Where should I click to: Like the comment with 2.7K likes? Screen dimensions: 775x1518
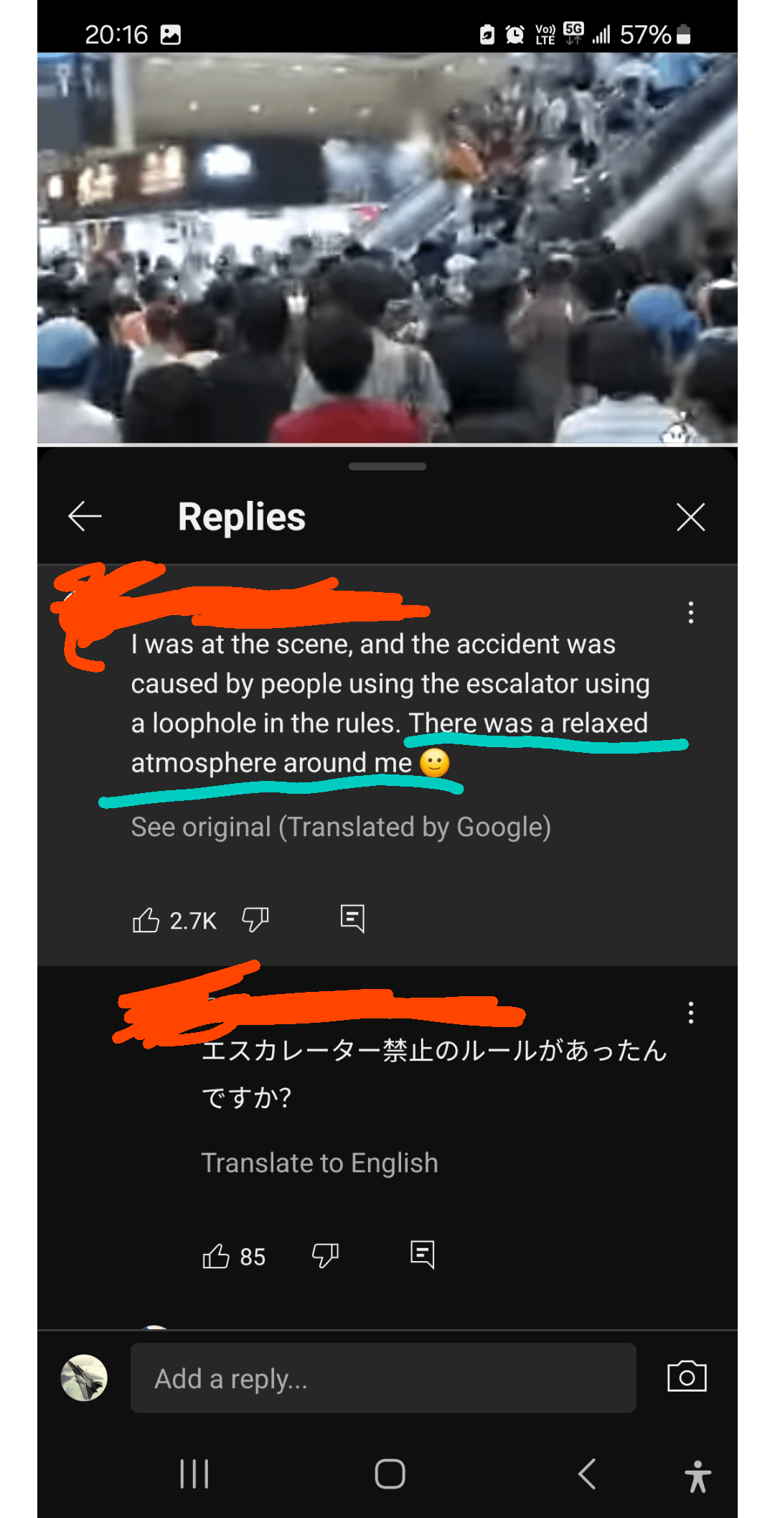tap(146, 919)
